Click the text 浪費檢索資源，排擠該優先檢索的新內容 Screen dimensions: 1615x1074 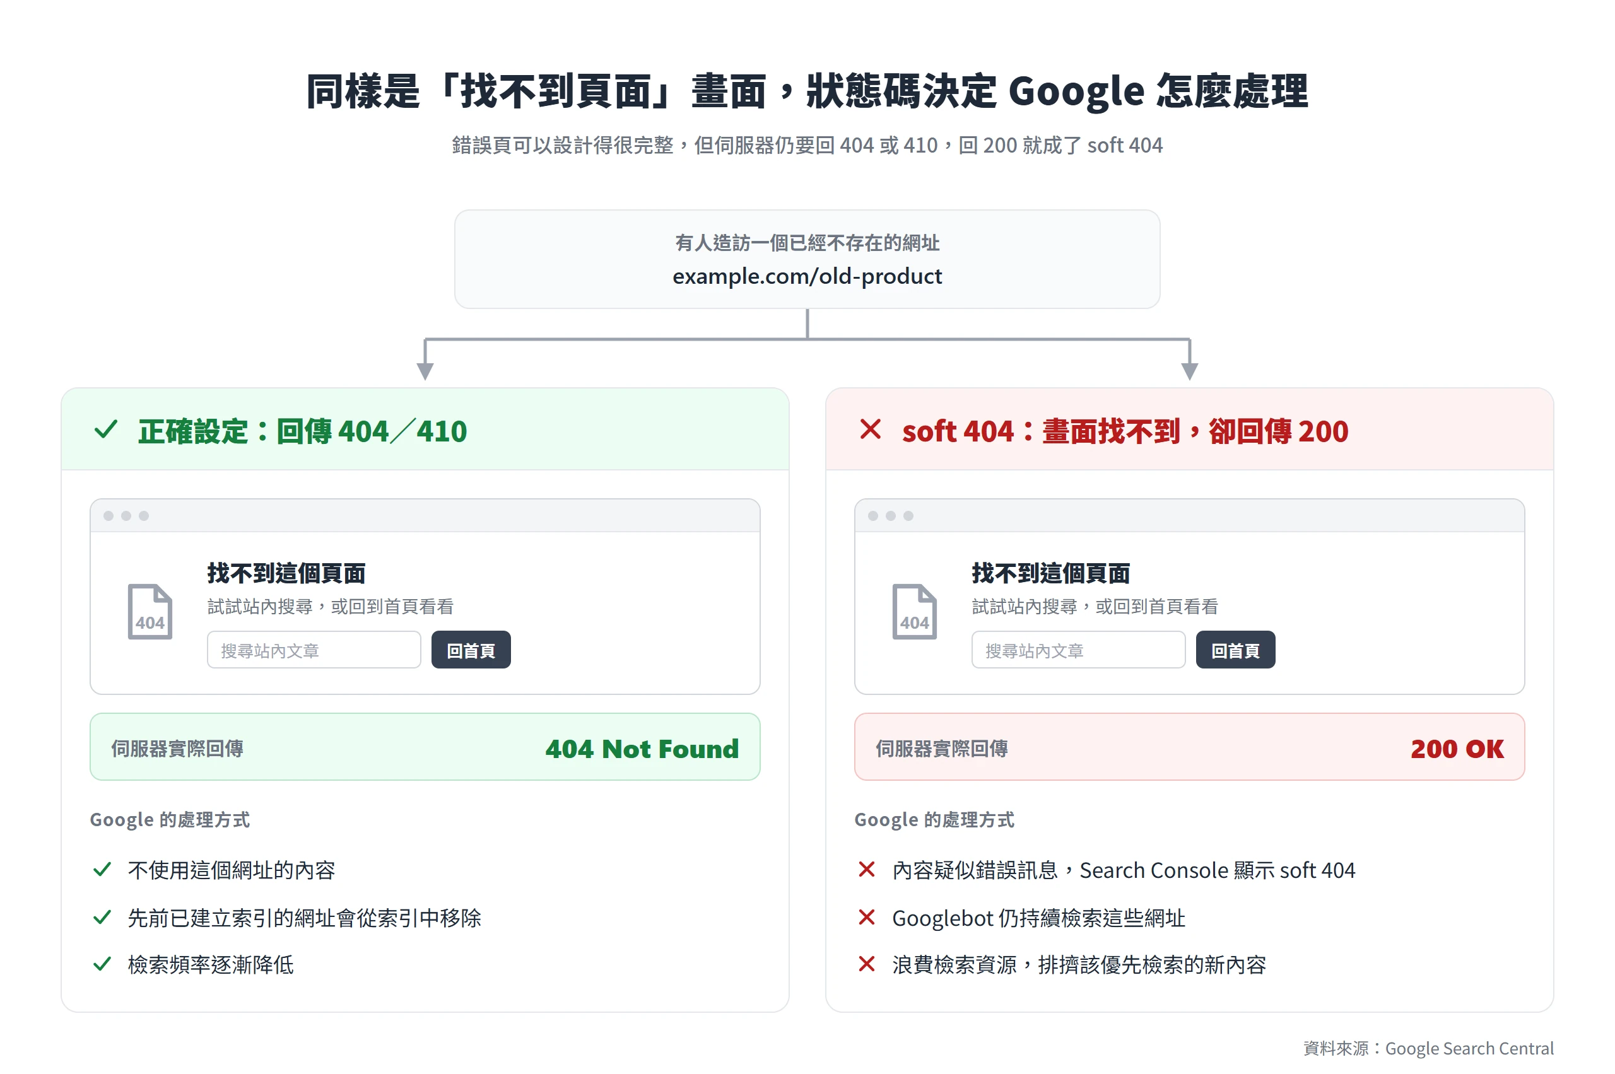click(1079, 965)
